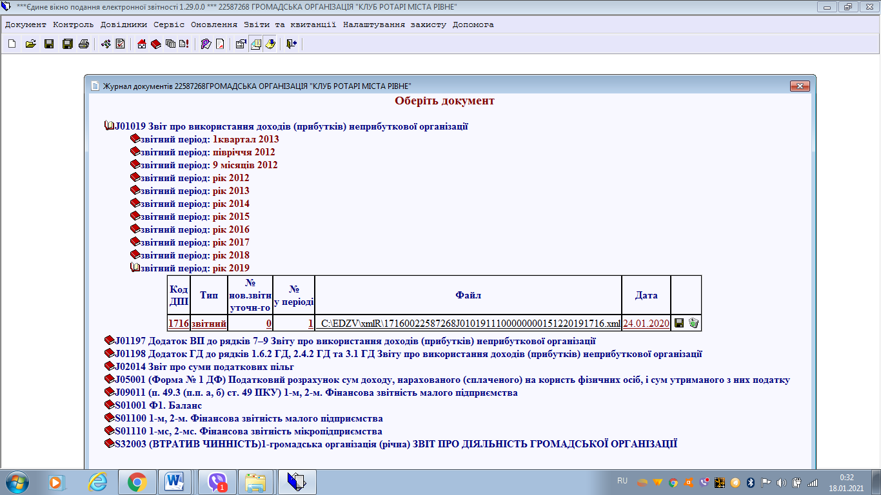Collapse the J01019 report tree node
Image resolution: width=881 pixels, height=495 pixels.
point(110,126)
